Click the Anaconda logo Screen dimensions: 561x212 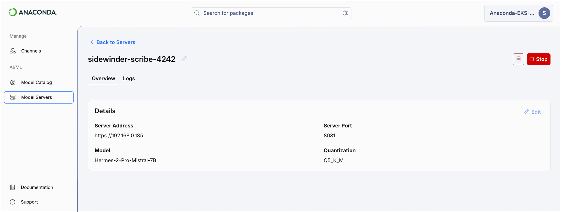33,13
